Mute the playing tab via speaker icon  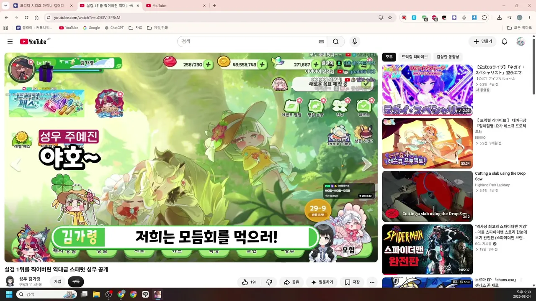tap(131, 6)
